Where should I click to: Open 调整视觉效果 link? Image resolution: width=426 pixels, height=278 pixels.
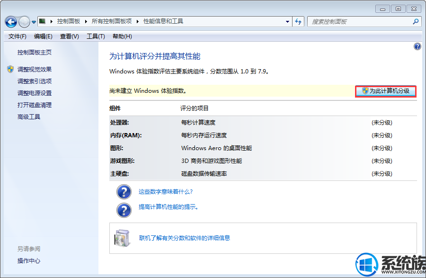35,70
